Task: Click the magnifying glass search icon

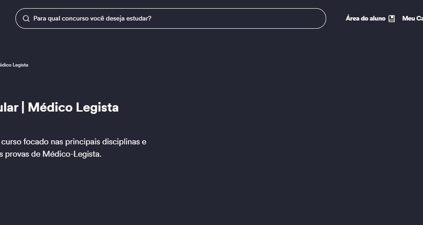Action: tap(26, 18)
